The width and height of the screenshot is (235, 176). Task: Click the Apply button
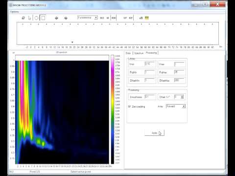(x=154, y=133)
